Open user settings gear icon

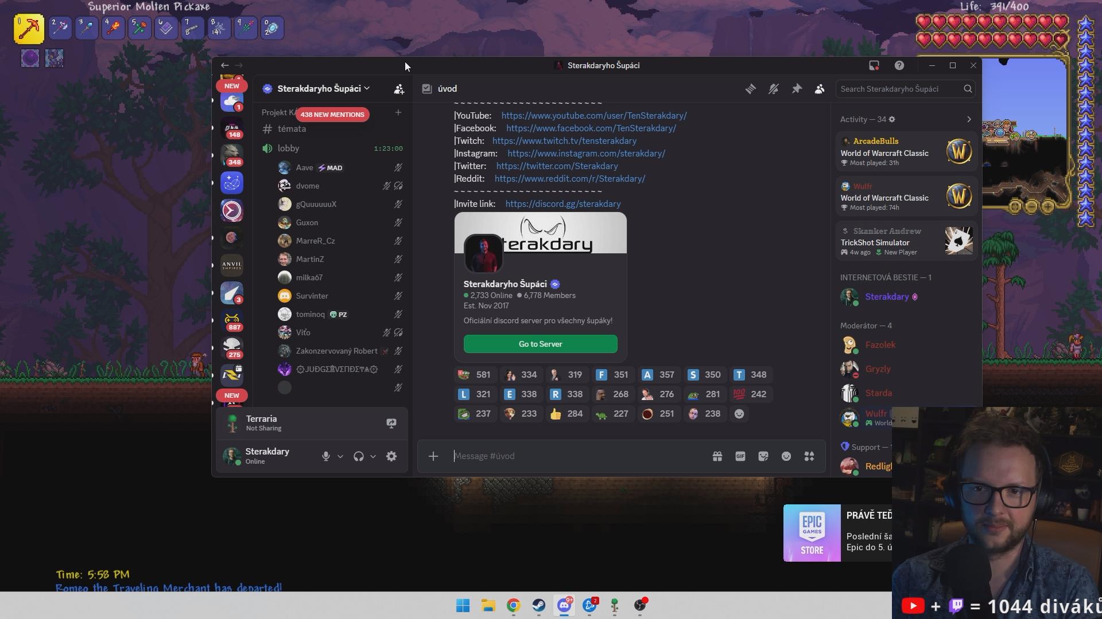click(391, 456)
